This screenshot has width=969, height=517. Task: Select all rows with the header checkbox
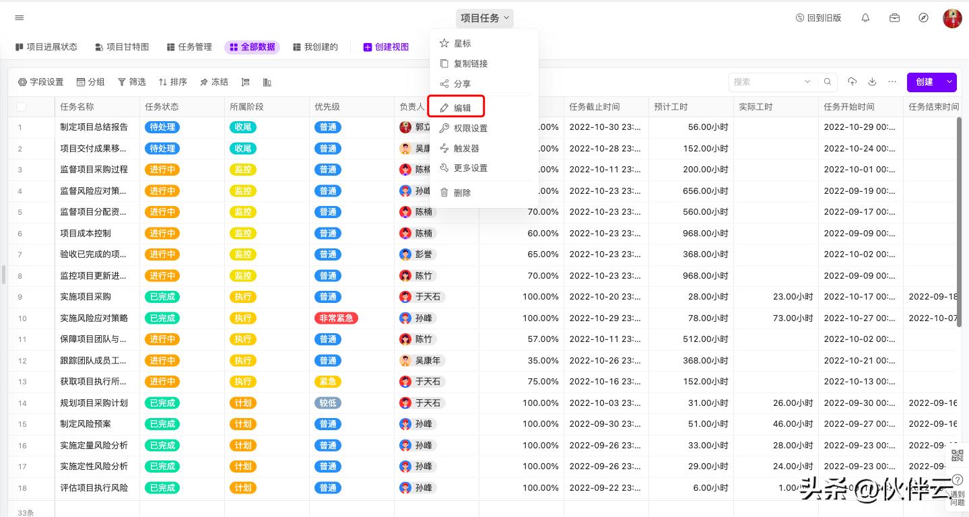(x=20, y=106)
